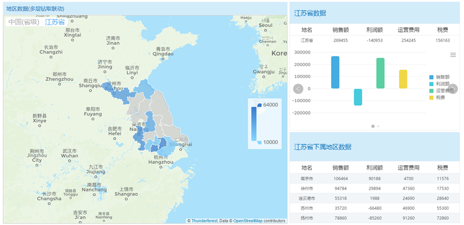Click the 江苏省下属地区数据 panel title
Image resolution: width=464 pixels, height=225 pixels.
[323, 147]
